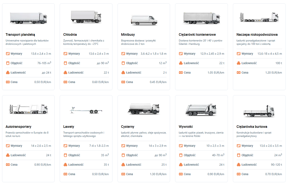Click the Cena icon in Naczepa niskopodwoziowa card
The height and width of the screenshot is (185, 288).
click(x=238, y=73)
